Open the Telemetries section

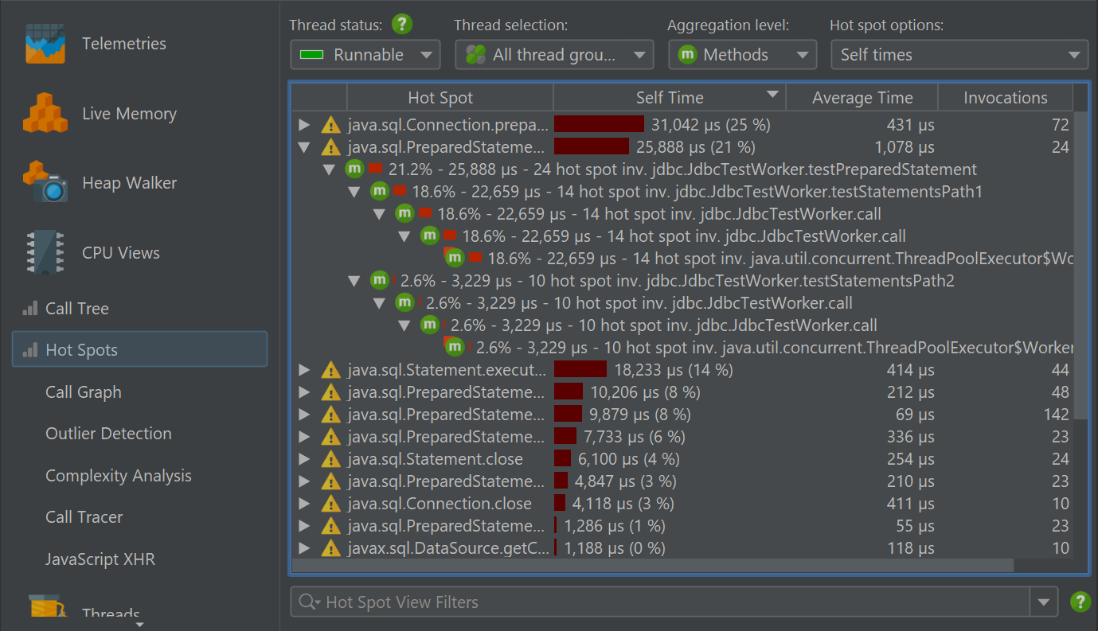click(96, 44)
